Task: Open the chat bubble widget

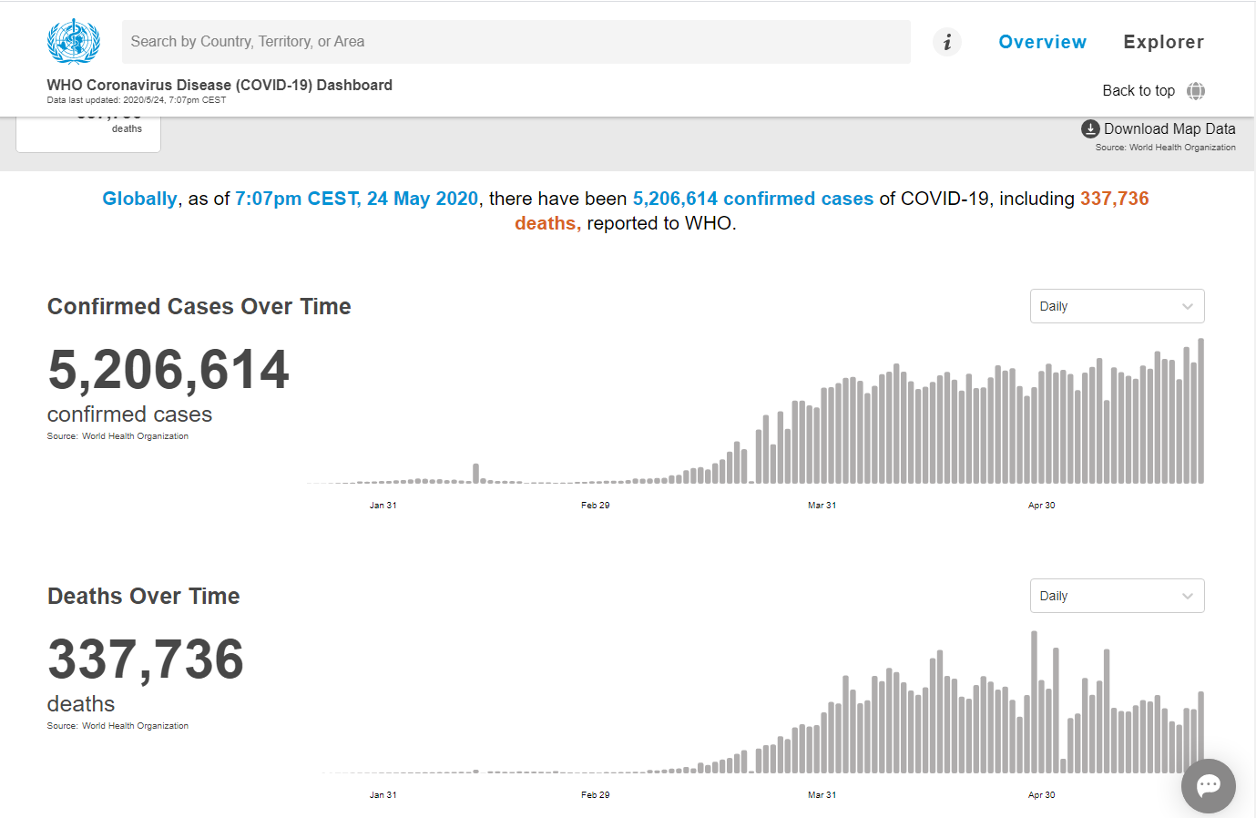Action: click(1209, 785)
